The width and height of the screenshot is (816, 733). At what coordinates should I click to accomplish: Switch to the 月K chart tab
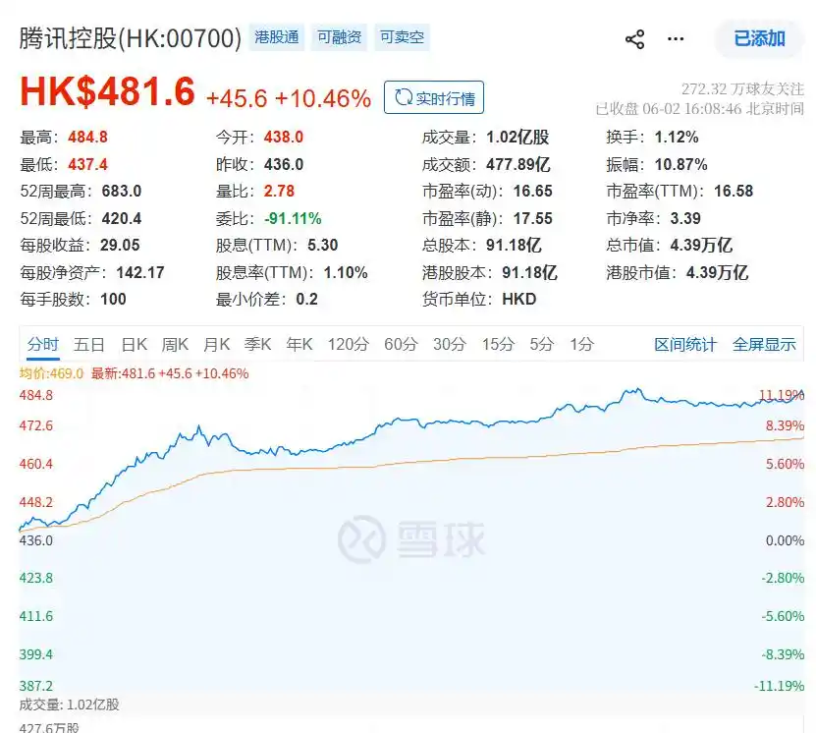point(216,344)
